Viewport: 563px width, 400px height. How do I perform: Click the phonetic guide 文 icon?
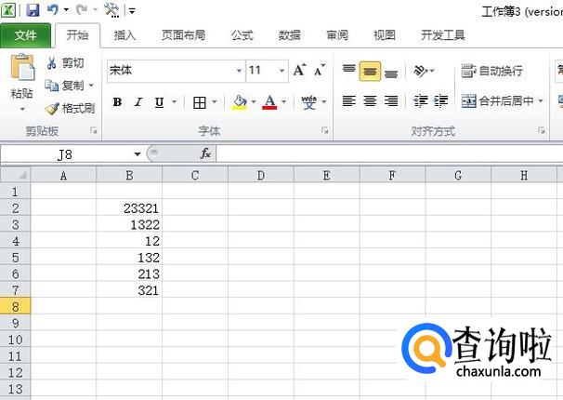point(309,102)
